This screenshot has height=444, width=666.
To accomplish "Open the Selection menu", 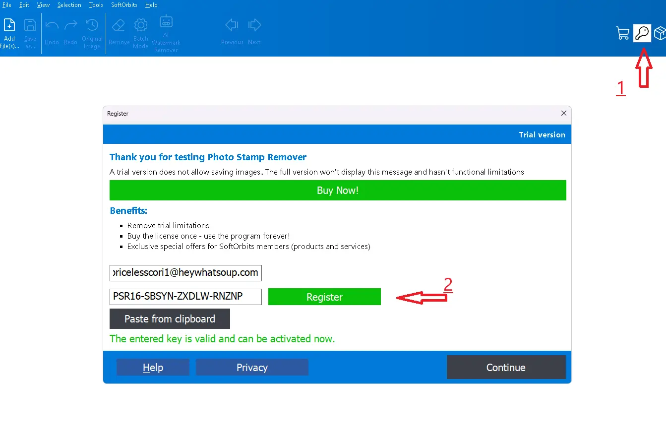I will pyautogui.click(x=69, y=5).
